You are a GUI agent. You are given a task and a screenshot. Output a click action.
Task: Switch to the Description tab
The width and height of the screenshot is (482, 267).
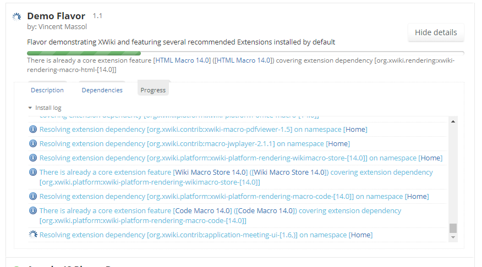(x=47, y=90)
